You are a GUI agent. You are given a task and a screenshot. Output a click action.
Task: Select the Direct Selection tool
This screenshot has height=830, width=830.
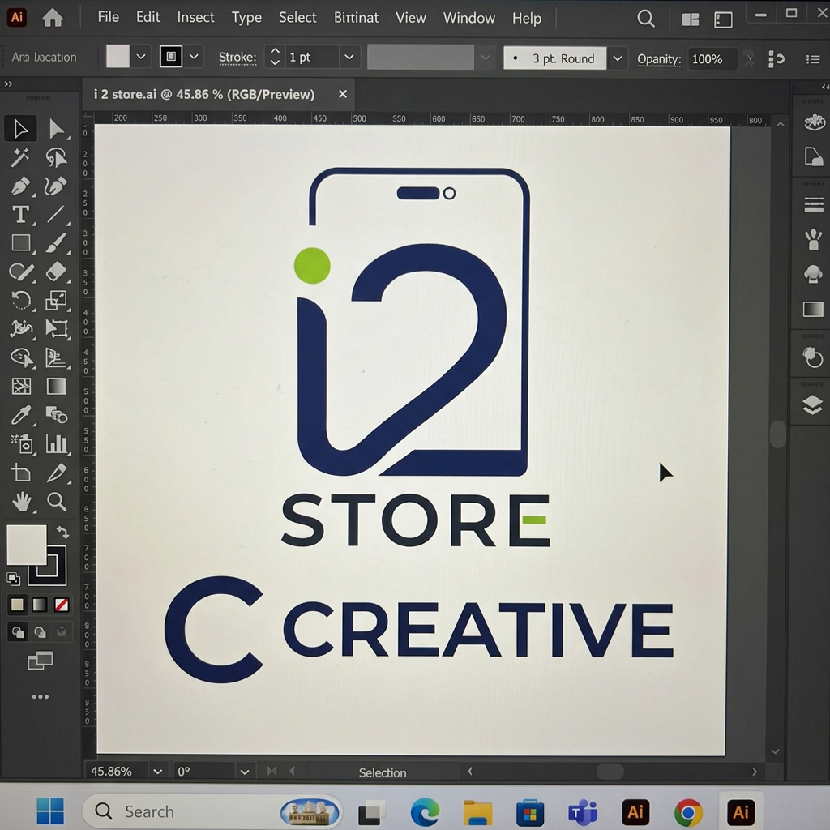pyautogui.click(x=56, y=129)
